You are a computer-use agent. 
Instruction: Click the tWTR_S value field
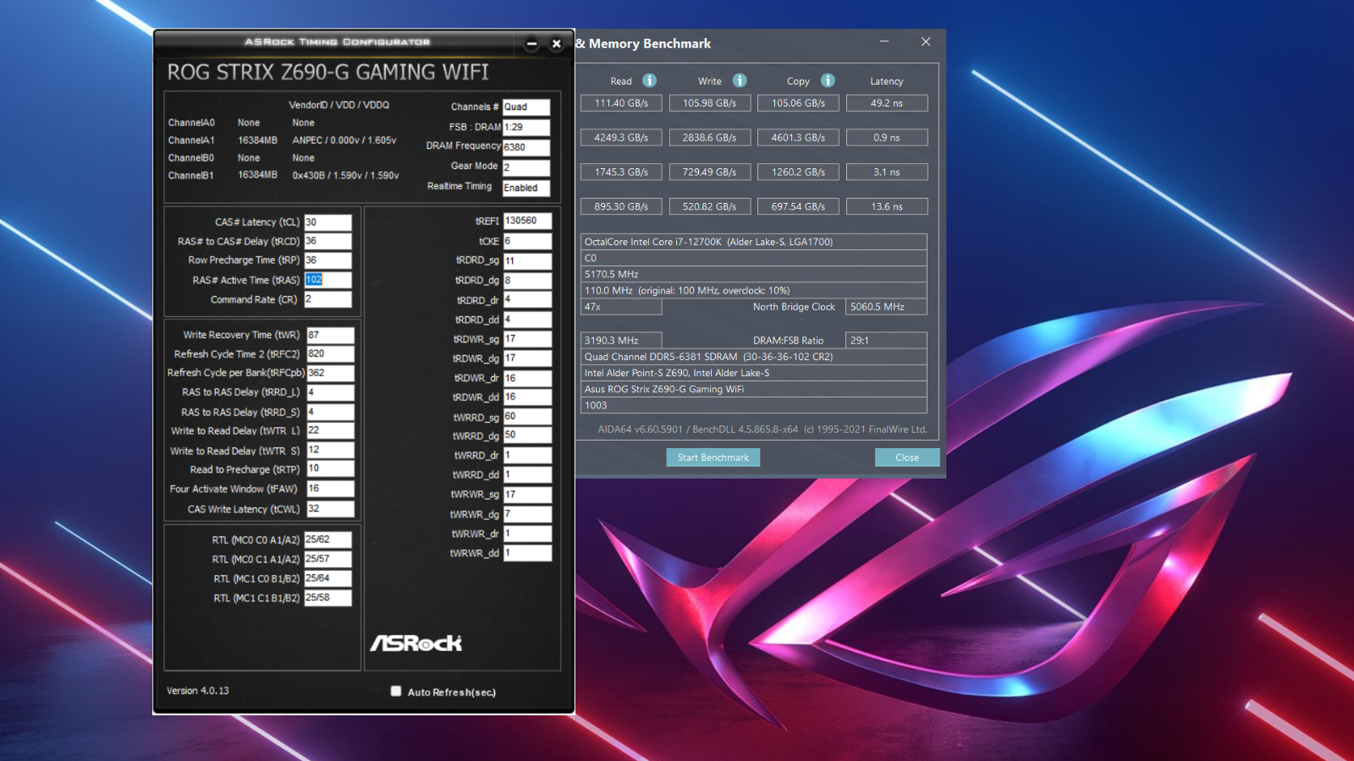click(x=330, y=450)
